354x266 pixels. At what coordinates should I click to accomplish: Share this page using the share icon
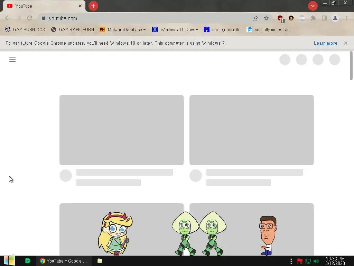[x=255, y=18]
